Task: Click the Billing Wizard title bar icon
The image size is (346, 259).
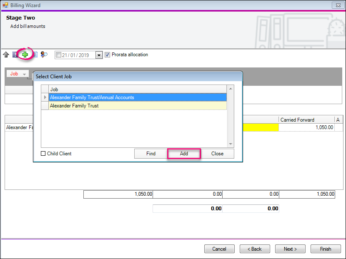Action: click(x=5, y=5)
